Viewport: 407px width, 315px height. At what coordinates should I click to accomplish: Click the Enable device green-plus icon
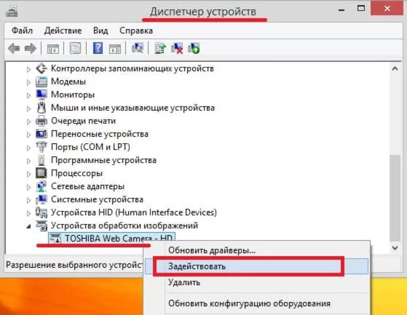click(194, 48)
